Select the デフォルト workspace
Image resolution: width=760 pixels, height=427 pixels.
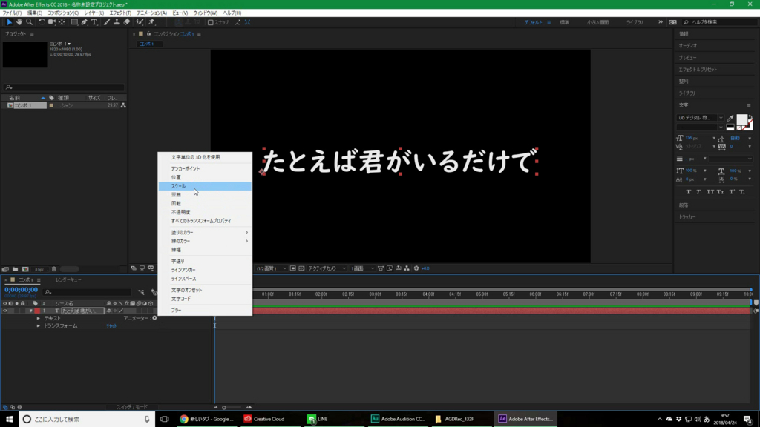pos(533,22)
